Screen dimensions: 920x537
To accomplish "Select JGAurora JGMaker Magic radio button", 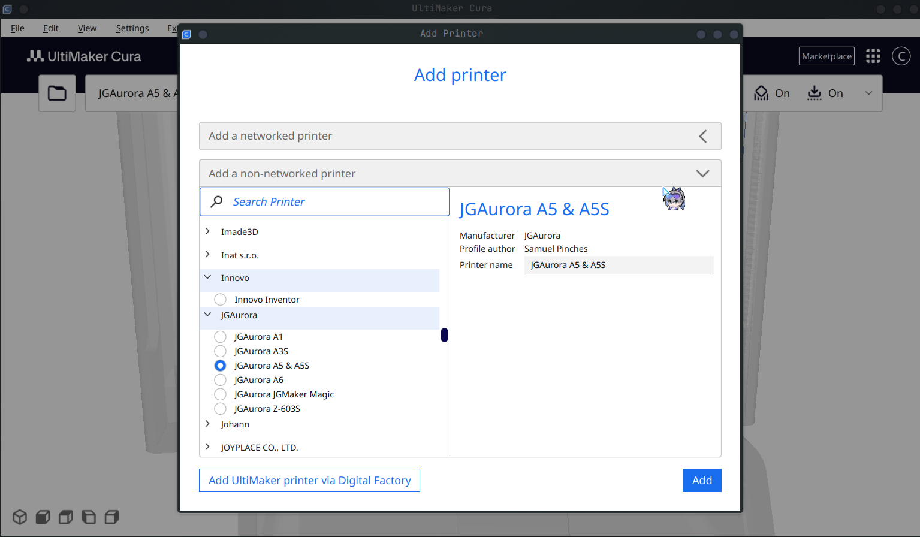I will pos(220,394).
